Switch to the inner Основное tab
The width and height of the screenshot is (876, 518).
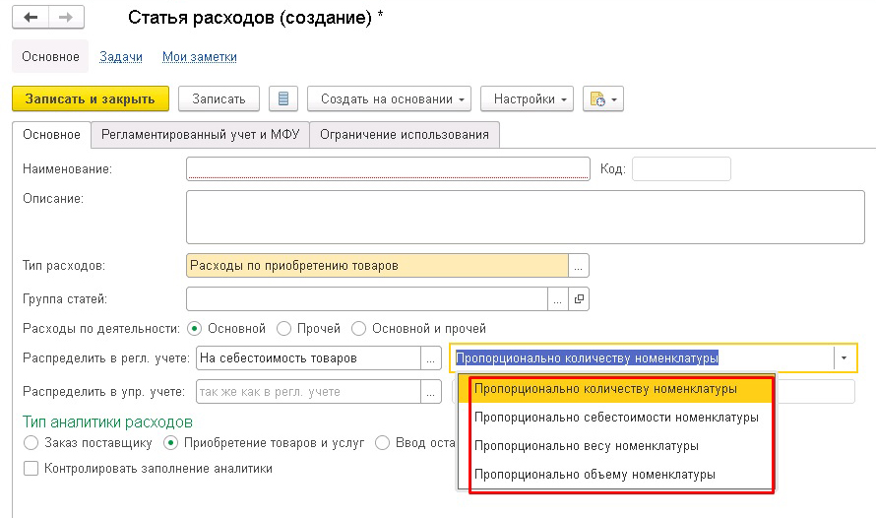coord(51,135)
